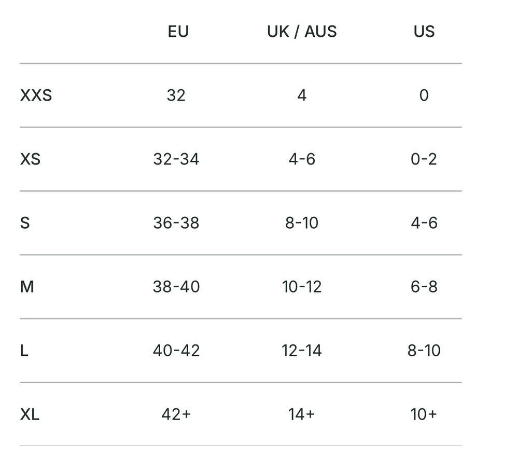Select the S size row label
Viewport: 531px width, 459px height.
coord(25,223)
